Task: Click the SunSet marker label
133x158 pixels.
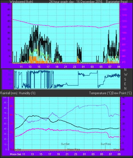Action: [65, 144]
